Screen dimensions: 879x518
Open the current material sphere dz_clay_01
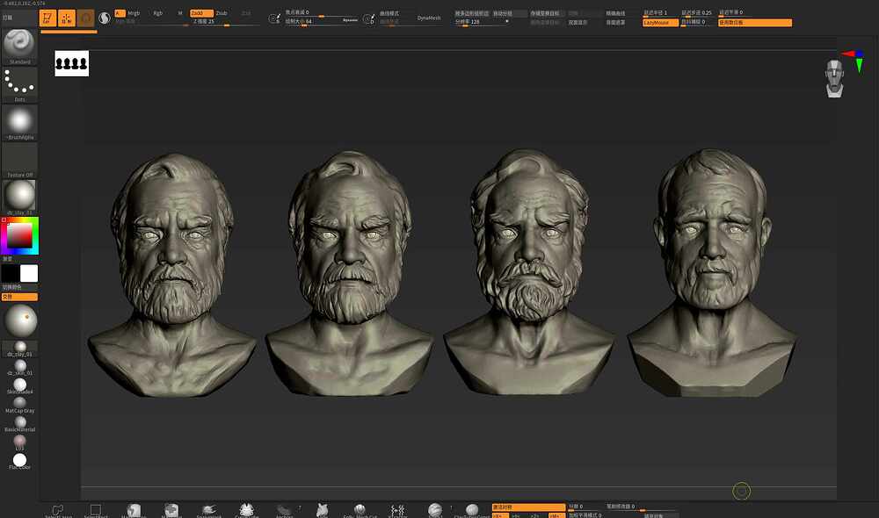19,198
